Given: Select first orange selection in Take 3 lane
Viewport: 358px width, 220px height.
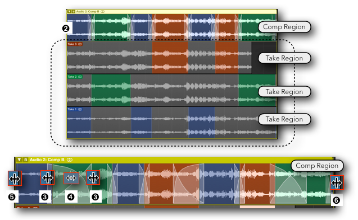Looking at the screenshot, I should click(x=170, y=57).
